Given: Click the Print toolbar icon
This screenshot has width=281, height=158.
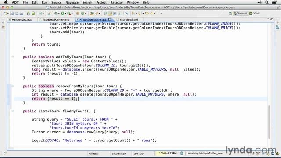Looking at the screenshot, I should [x=22, y=14].
